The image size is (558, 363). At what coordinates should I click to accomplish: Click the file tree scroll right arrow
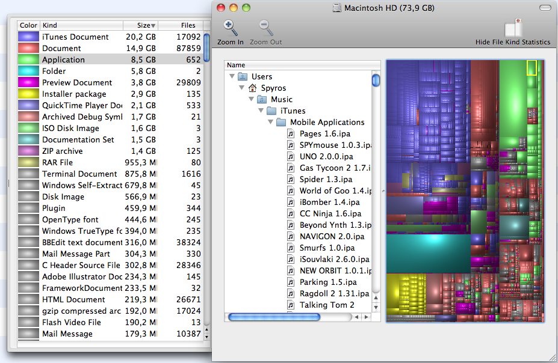[366, 317]
